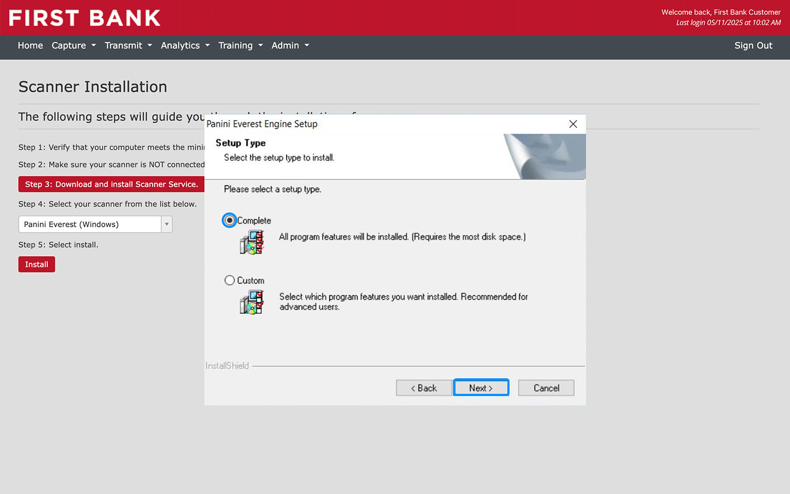Click the First Bank logo

[x=85, y=18]
